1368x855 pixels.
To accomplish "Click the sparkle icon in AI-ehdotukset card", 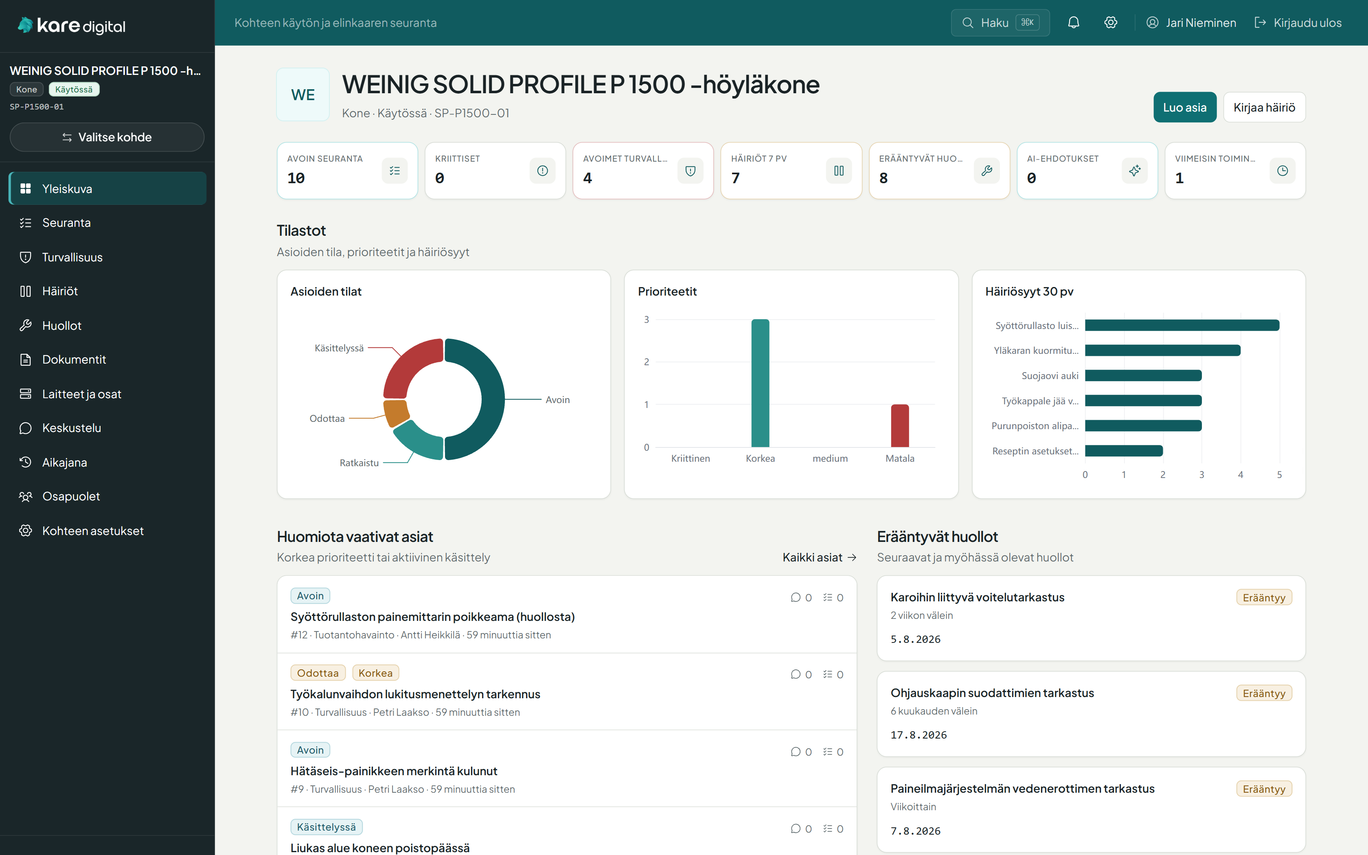I will tap(1135, 171).
